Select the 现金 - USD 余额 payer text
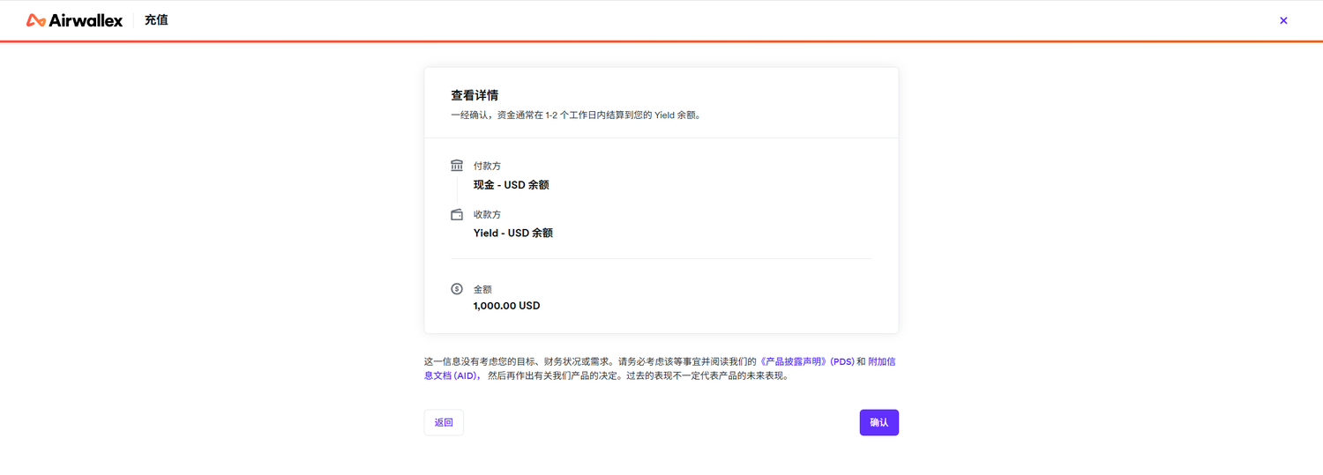1323x475 pixels. (x=511, y=185)
